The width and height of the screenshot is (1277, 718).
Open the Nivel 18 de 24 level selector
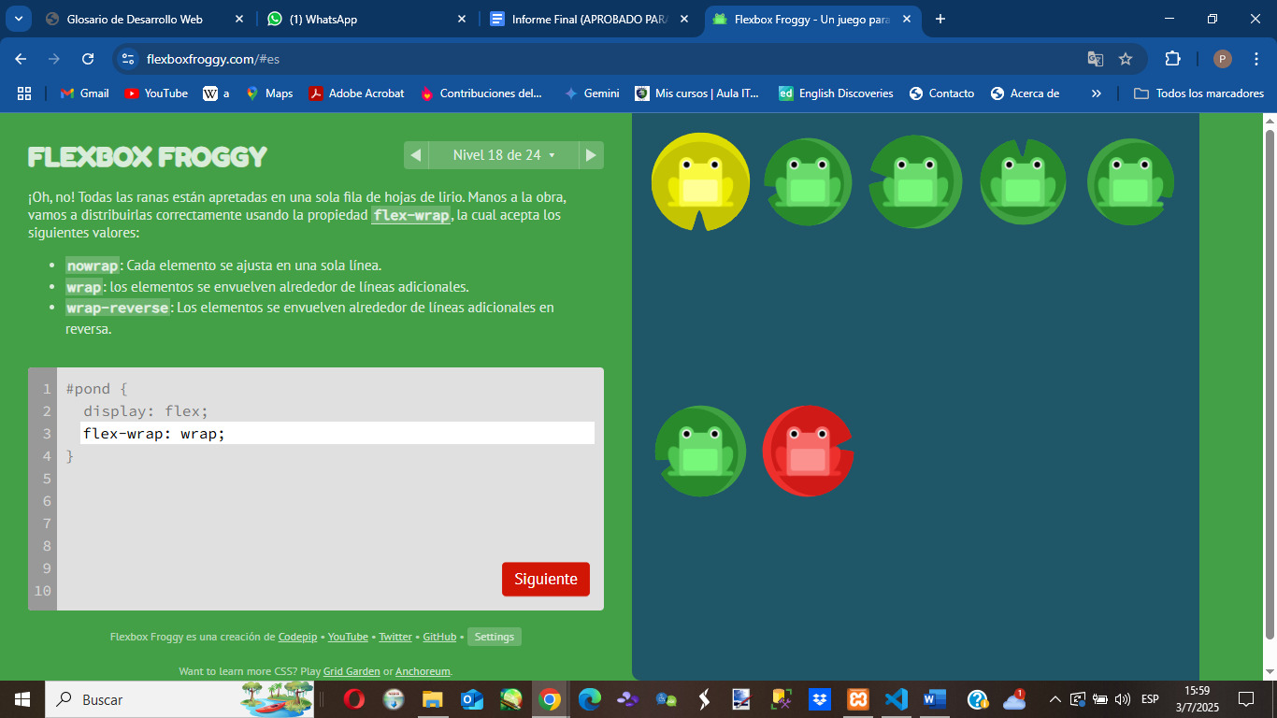click(504, 155)
